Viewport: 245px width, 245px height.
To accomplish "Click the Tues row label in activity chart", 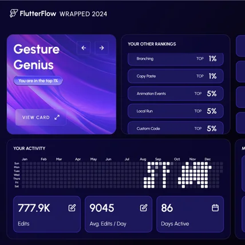I will coord(17,171).
